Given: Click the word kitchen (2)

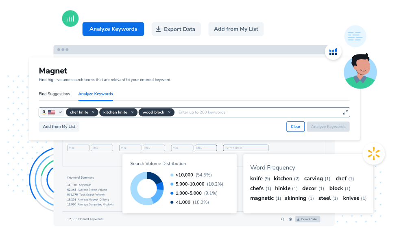Looking at the screenshot, I should coord(287,178).
